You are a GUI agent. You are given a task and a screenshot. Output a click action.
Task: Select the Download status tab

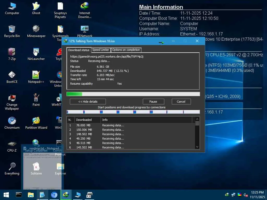pyautogui.click(x=79, y=50)
